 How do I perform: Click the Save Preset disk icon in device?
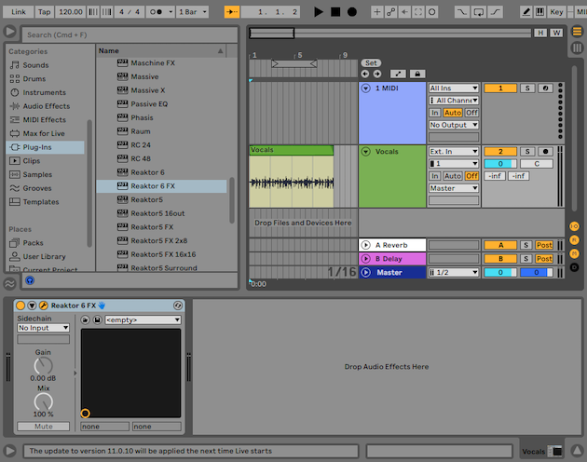[x=98, y=320]
